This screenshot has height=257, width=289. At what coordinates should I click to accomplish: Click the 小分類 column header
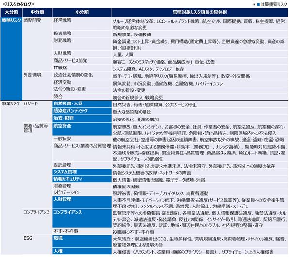tap(82, 12)
